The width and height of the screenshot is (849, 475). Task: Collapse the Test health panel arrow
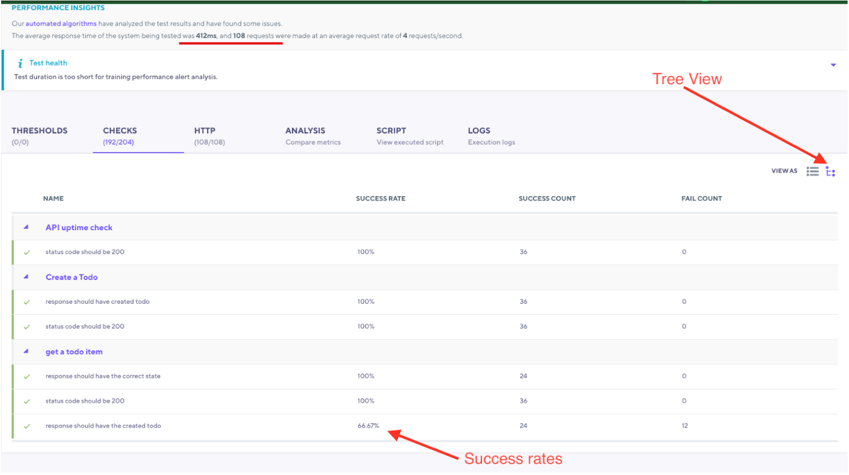point(833,65)
